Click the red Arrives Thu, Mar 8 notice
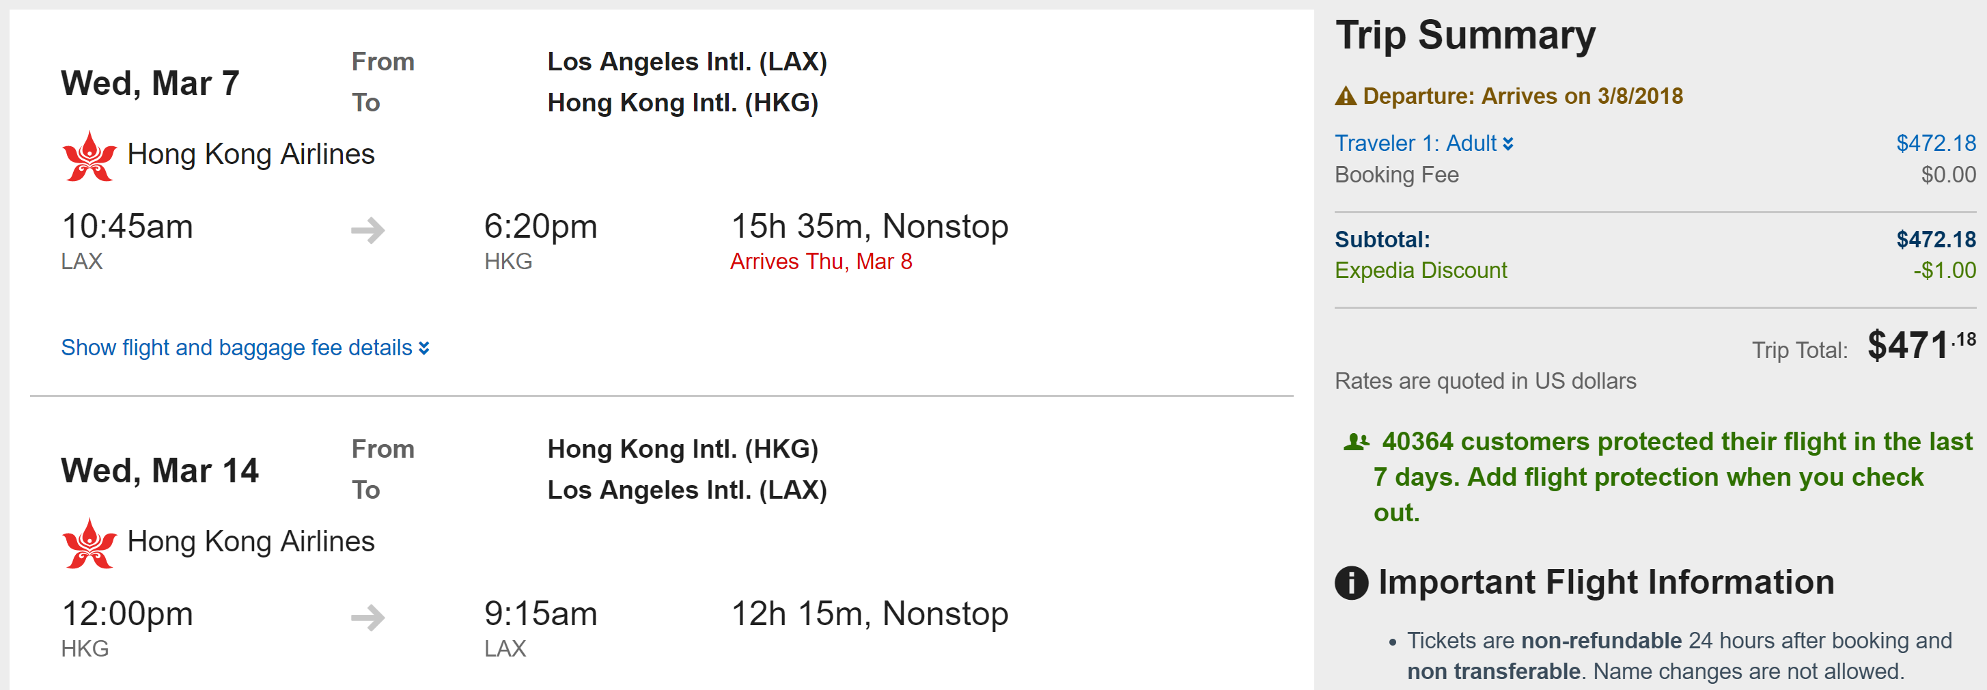 (x=821, y=262)
